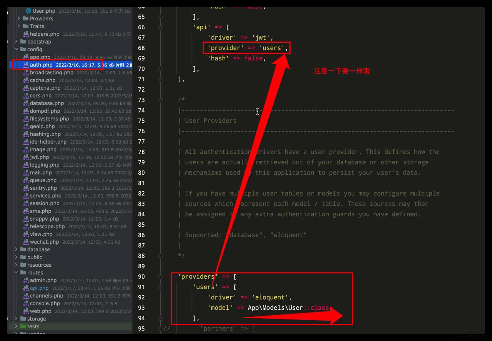Click the config folder icon
Viewport: 492px width, 341px height.
pyautogui.click(x=23, y=49)
